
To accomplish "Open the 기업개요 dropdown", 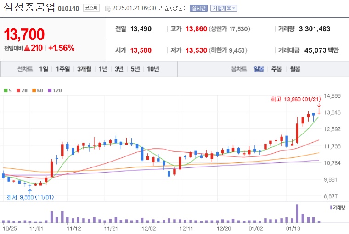I will [224, 8].
